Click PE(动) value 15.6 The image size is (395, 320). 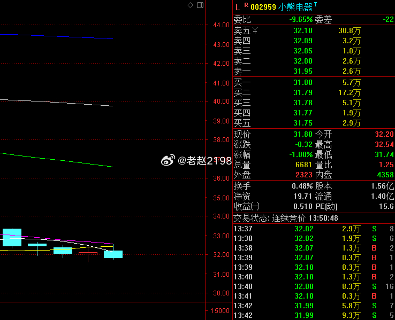tap(386, 207)
